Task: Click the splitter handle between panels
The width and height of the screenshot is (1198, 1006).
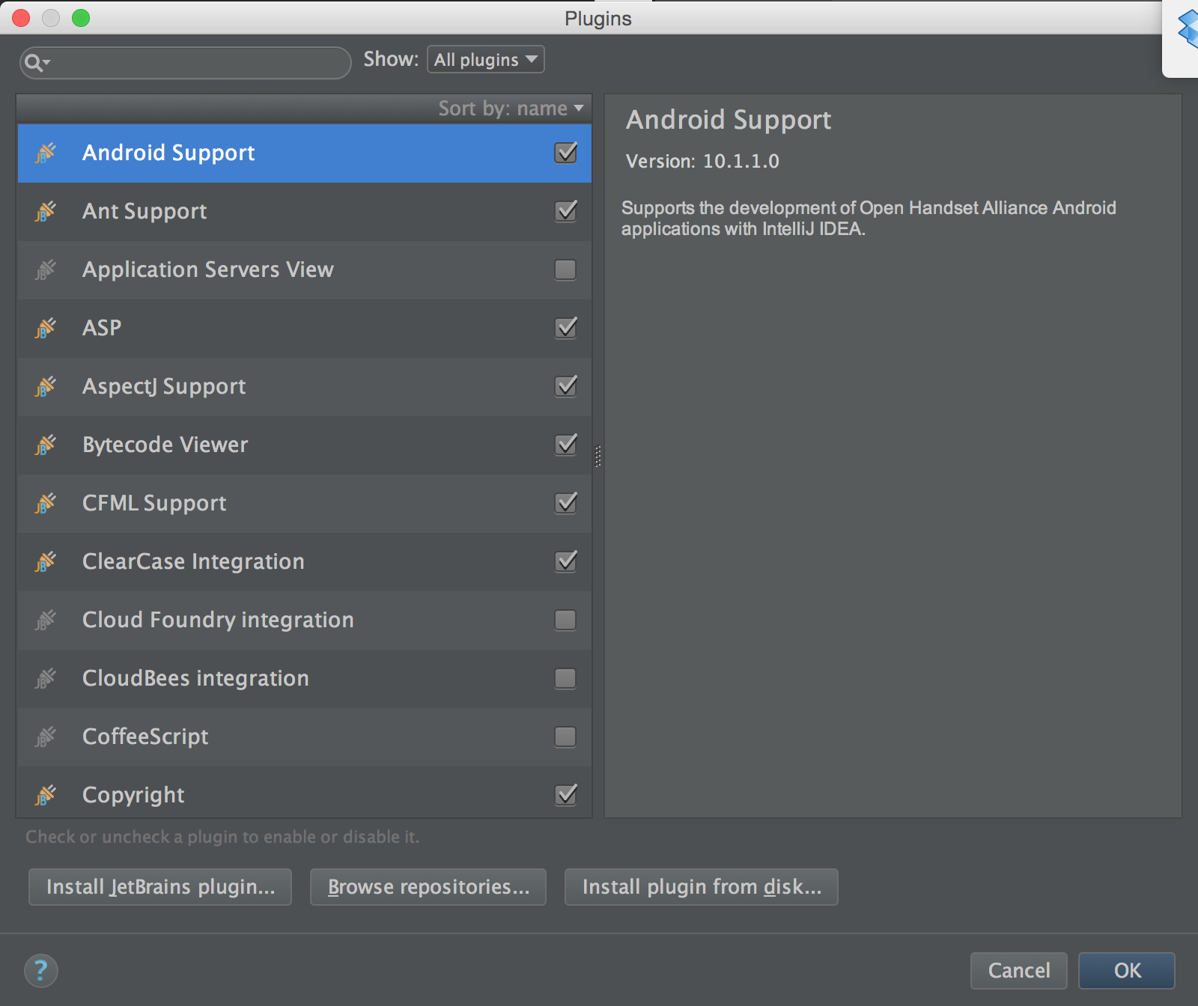Action: coord(598,456)
